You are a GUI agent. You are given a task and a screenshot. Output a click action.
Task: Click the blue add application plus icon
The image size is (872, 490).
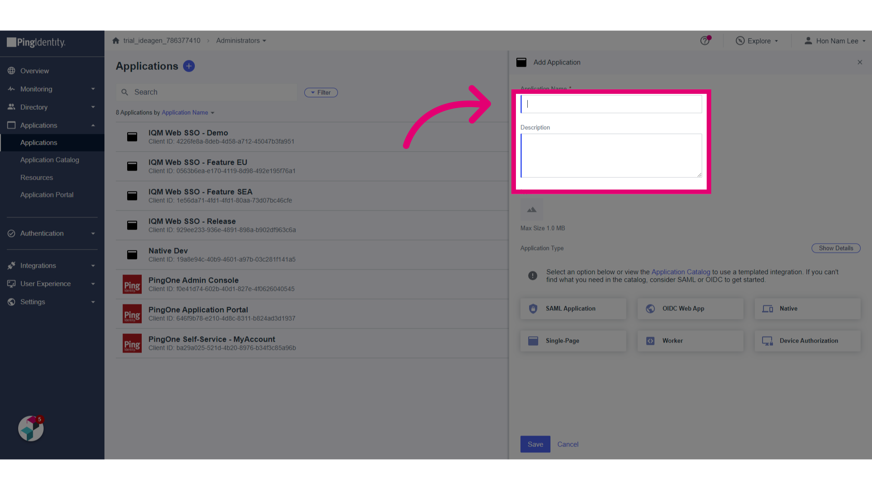click(x=189, y=66)
